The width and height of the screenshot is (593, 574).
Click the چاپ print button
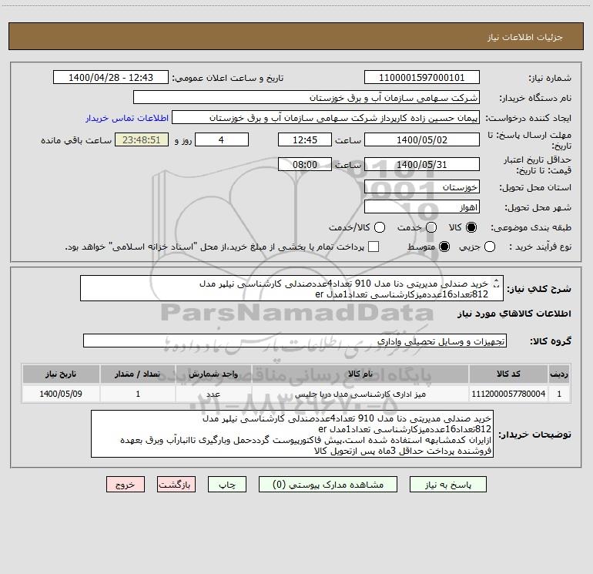click(x=227, y=485)
